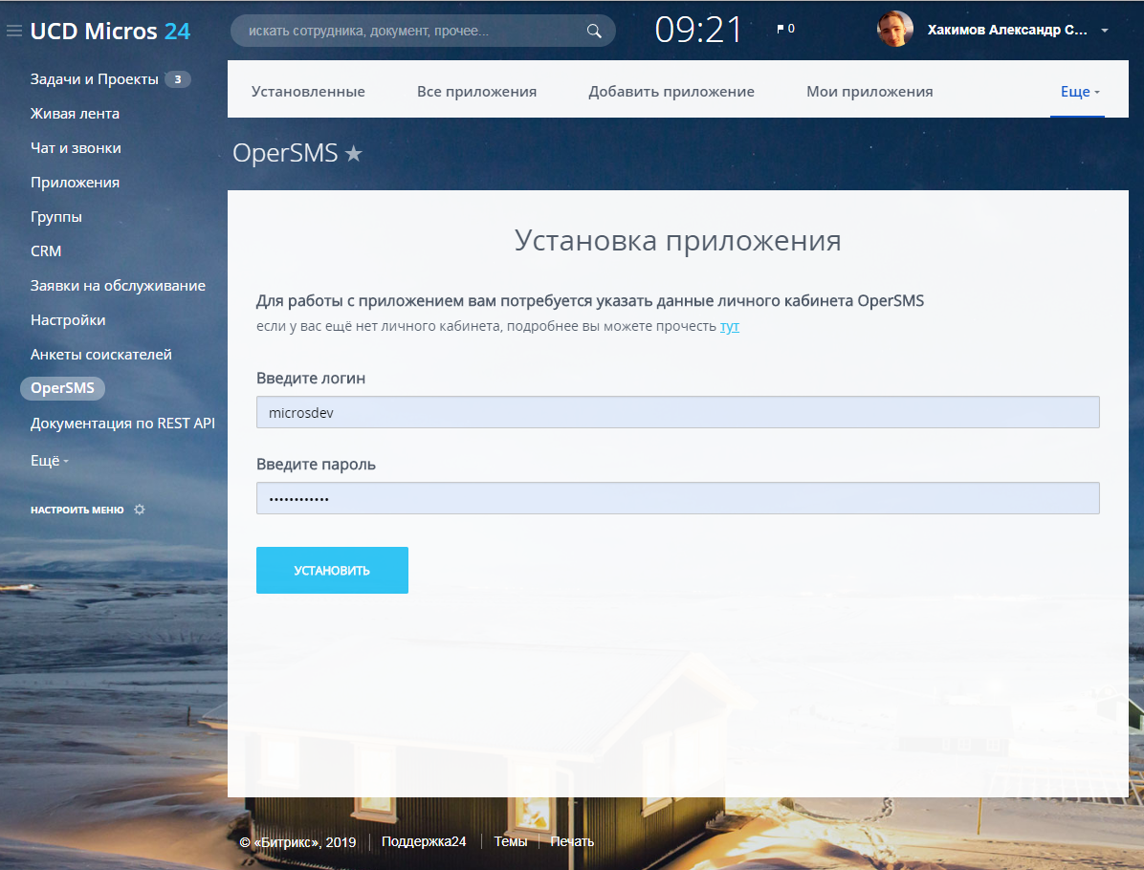The image size is (1144, 870).
Task: Open Поддержка24 footer link
Action: 424,841
